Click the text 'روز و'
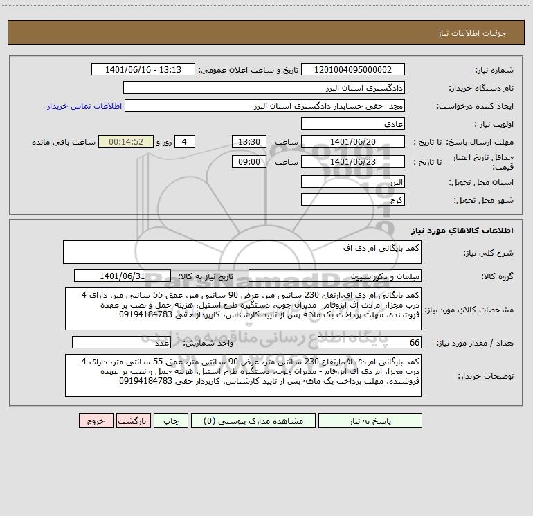Screen dimensions: 533x516 (x=164, y=142)
